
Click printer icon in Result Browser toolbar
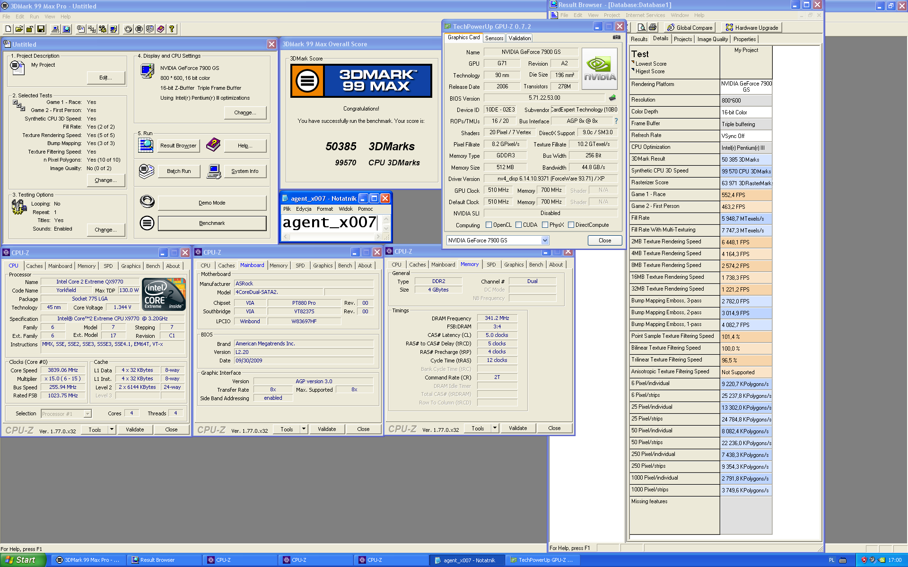tap(653, 27)
